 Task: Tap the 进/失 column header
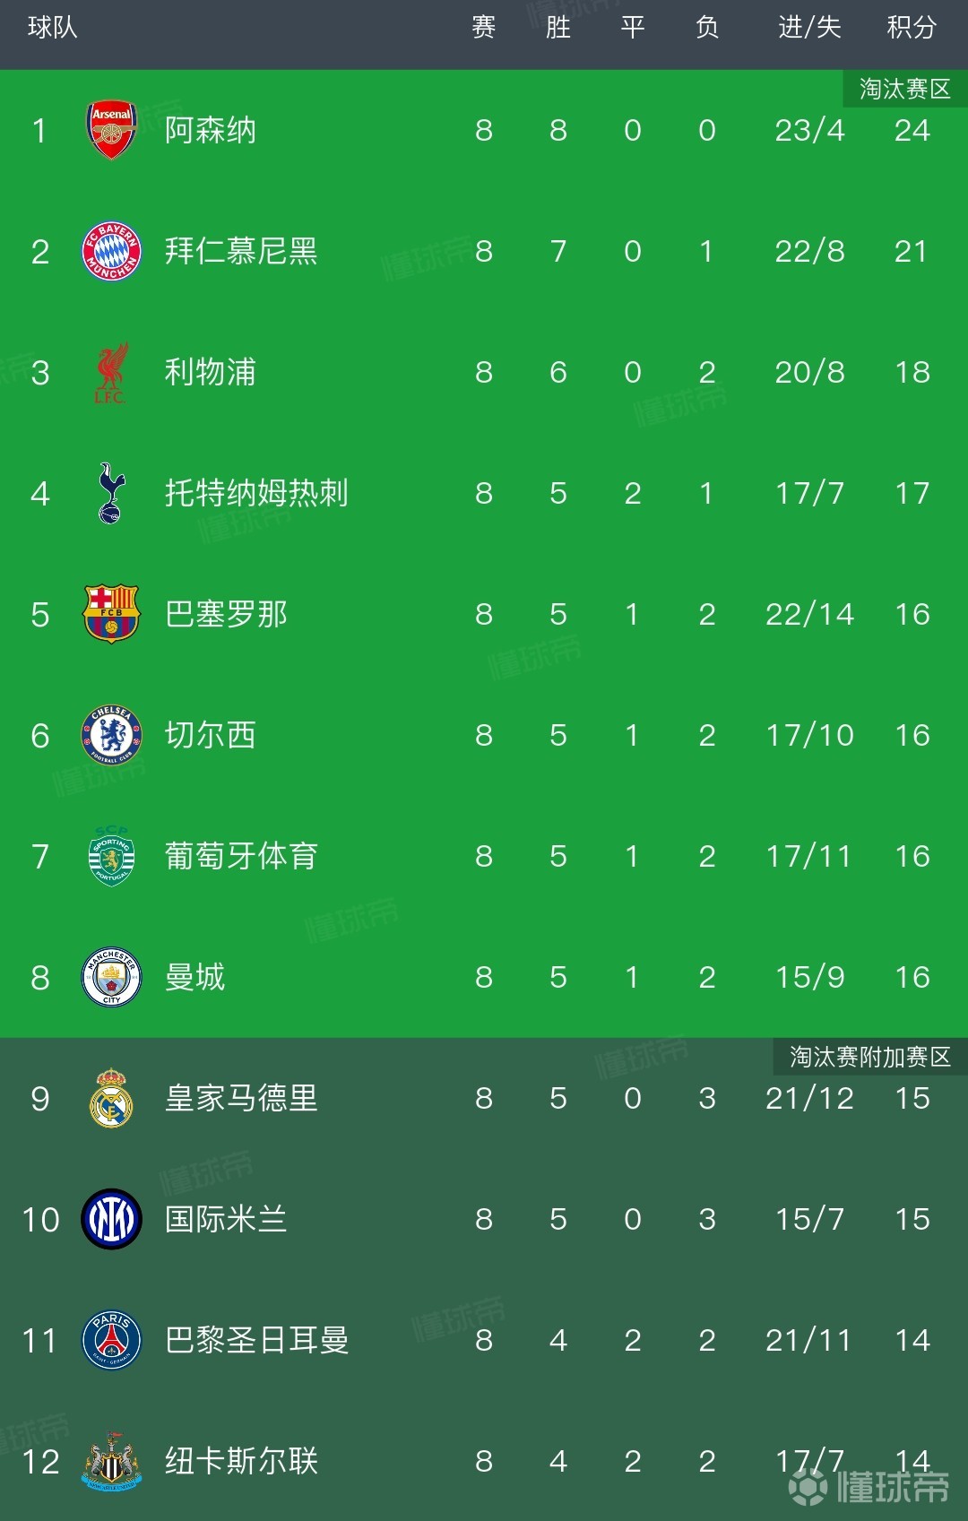click(809, 28)
